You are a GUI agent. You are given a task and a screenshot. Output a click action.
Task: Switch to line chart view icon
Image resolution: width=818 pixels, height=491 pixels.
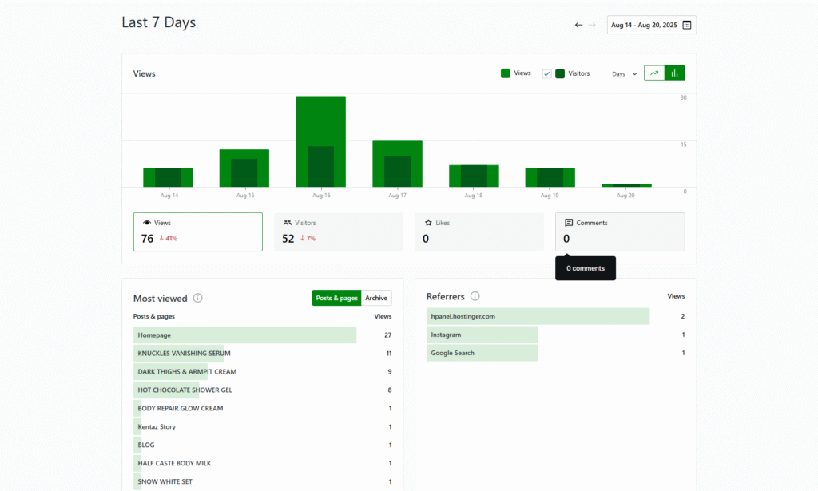[x=654, y=73]
